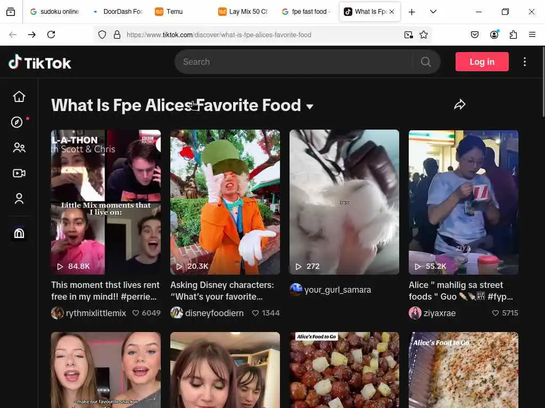Like the rythmixlittlemix video heart
This screenshot has width=545, height=408.
(x=136, y=313)
